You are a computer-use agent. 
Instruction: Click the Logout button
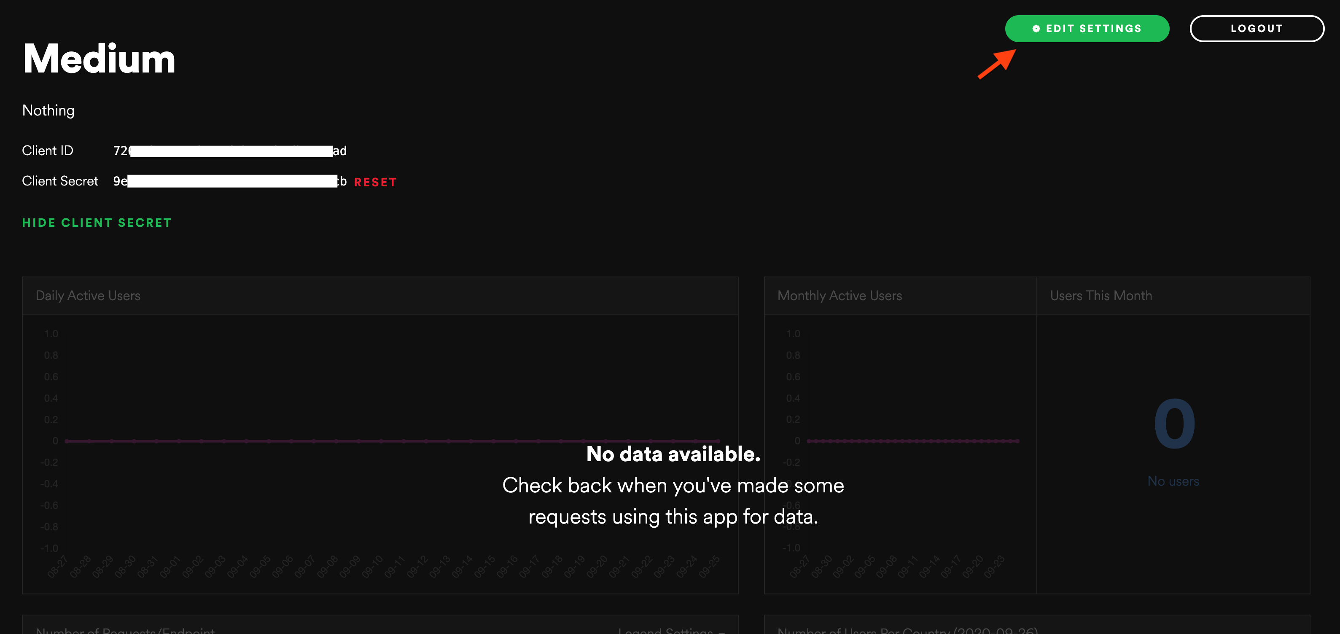1257,28
